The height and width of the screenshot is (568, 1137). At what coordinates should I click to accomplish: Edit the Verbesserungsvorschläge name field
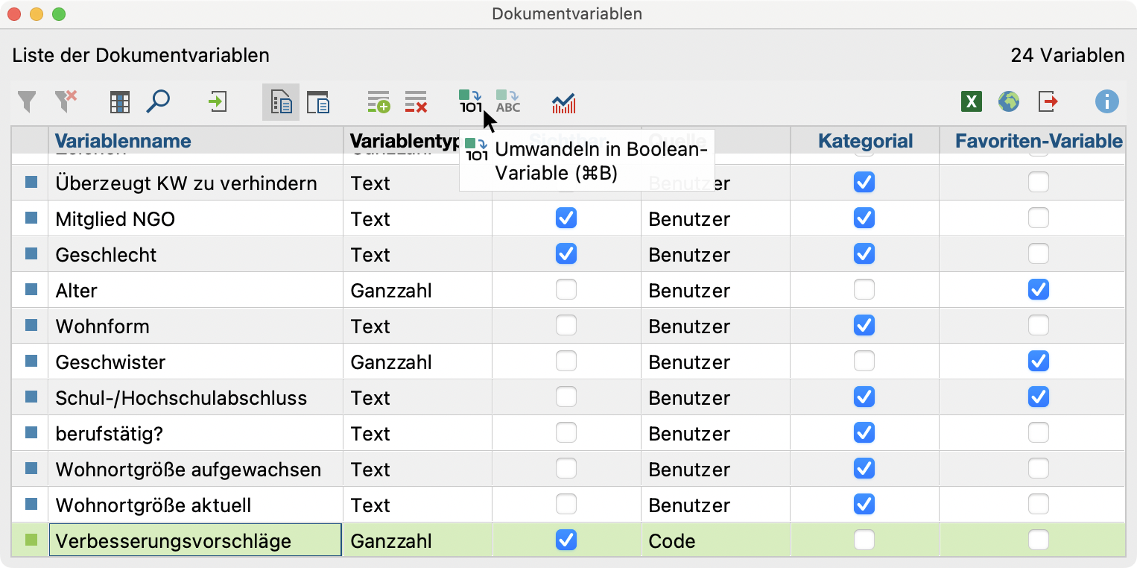coord(195,540)
